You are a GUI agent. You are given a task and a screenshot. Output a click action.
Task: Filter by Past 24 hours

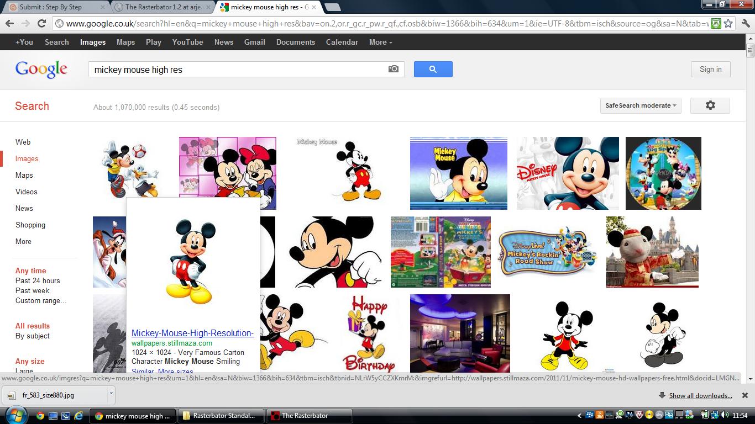[38, 280]
